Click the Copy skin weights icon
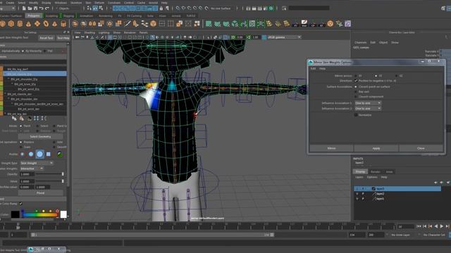 (x=14, y=119)
